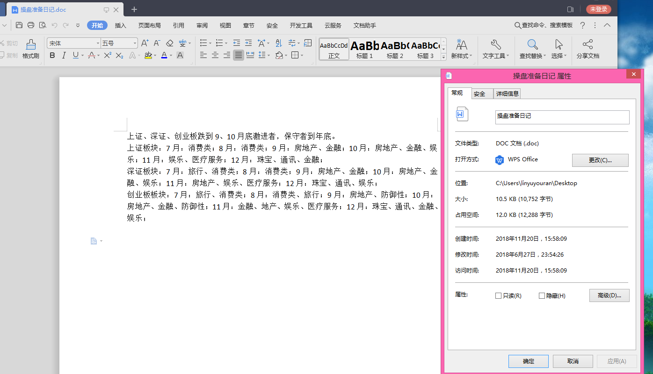Toggle the Hidden (隐藏) checkbox

point(542,296)
